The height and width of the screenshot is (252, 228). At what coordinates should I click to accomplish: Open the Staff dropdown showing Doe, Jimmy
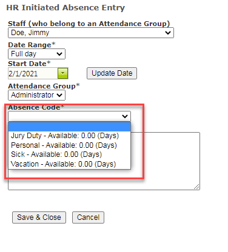tap(91, 33)
